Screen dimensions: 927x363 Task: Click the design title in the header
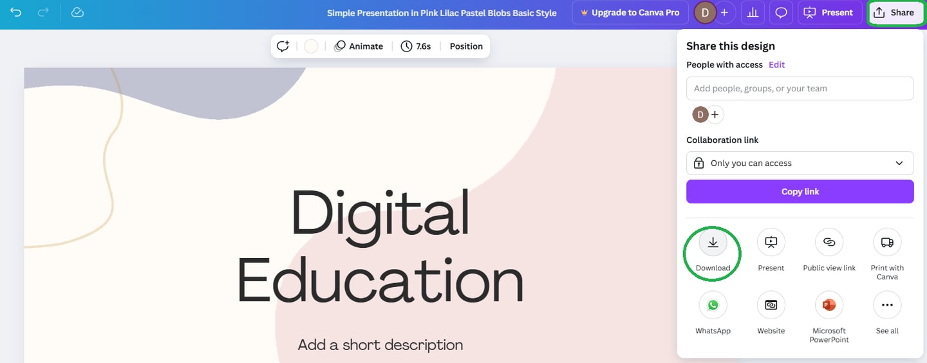(x=442, y=13)
